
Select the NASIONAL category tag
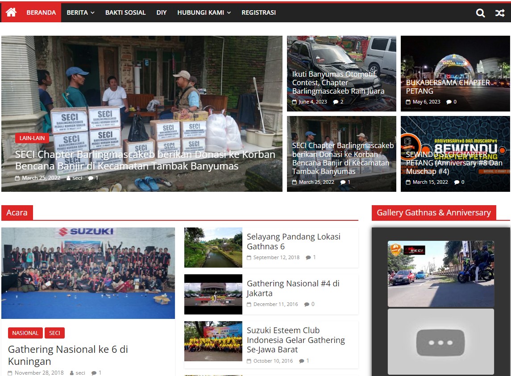coord(25,333)
